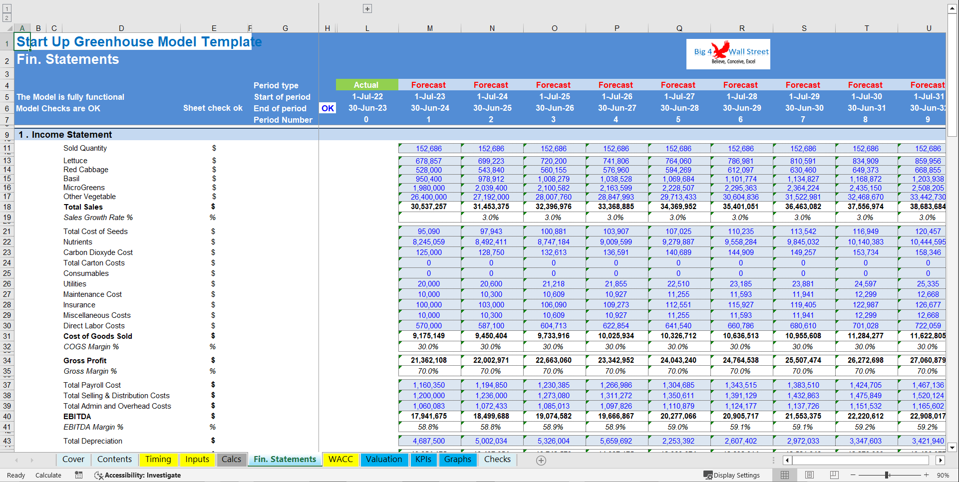Collapse columns with outline level 1 button
The height and width of the screenshot is (482, 959).
pyautogui.click(x=6, y=8)
